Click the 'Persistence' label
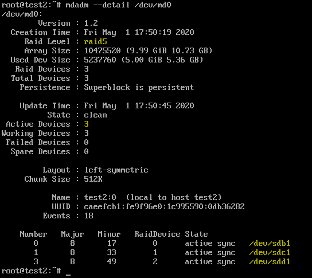The height and width of the screenshot is (278, 312). [45, 87]
